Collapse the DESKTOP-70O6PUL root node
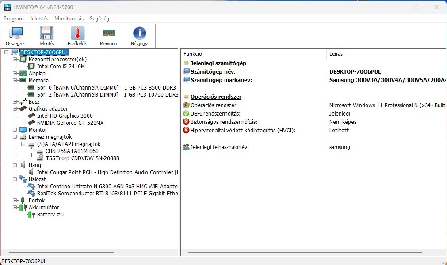The image size is (447, 265). tap(6, 52)
